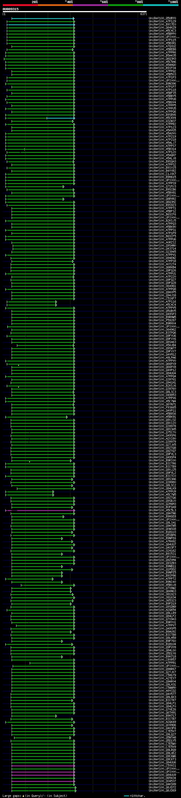Select the UniRef100_A2Q649 label
The width and height of the screenshot is (181, 798).
coord(162,722)
